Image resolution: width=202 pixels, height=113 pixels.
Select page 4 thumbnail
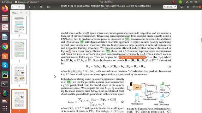(19, 99)
